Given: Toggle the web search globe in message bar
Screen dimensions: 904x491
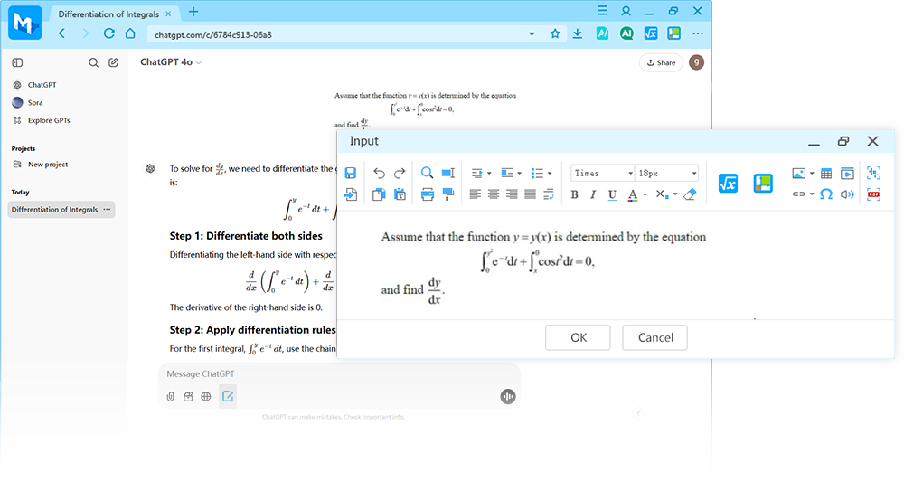Looking at the screenshot, I should coord(206,396).
